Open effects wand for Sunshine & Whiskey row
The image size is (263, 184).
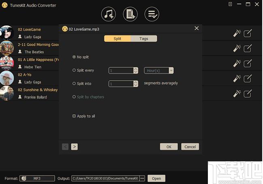(237, 94)
